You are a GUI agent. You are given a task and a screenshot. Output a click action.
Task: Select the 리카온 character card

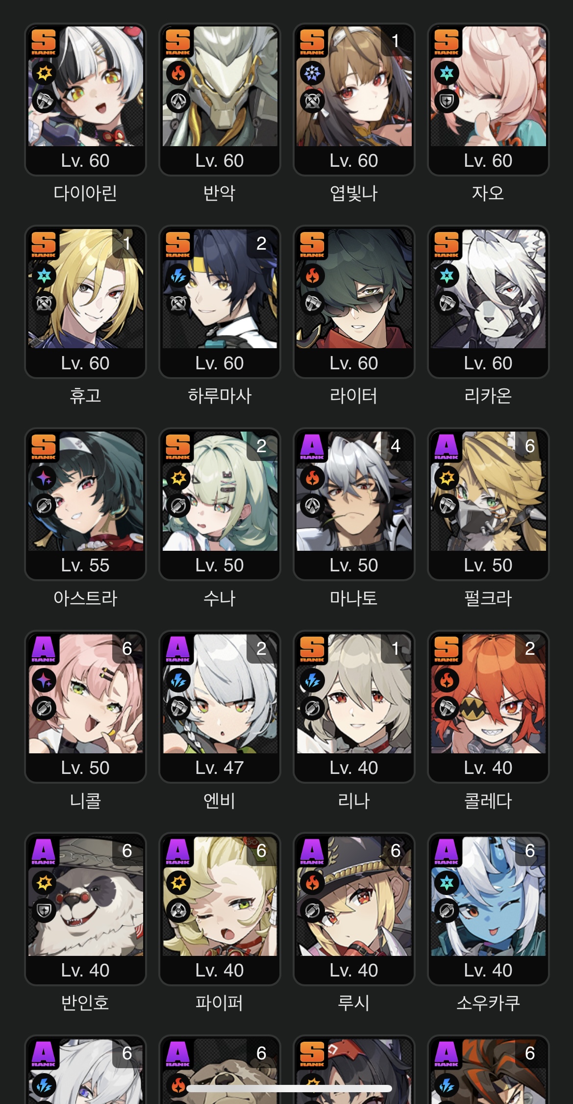tap(488, 302)
